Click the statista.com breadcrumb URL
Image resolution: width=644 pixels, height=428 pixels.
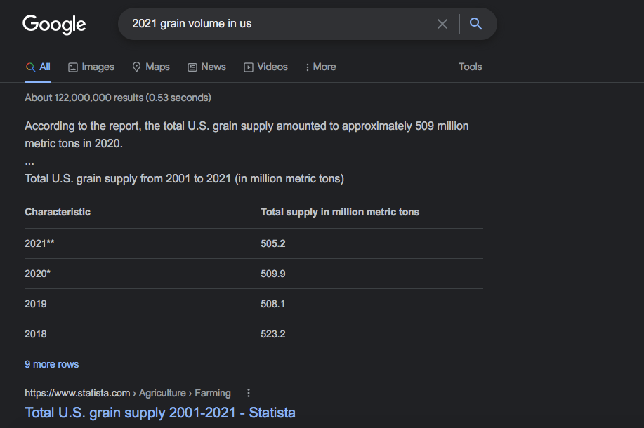click(77, 393)
